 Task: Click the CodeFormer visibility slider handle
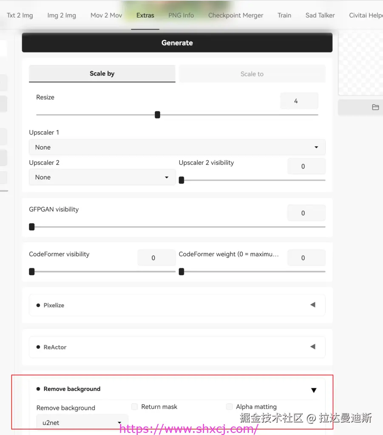coord(32,271)
